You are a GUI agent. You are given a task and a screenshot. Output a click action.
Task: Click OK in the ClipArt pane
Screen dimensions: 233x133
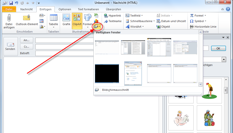218,48
